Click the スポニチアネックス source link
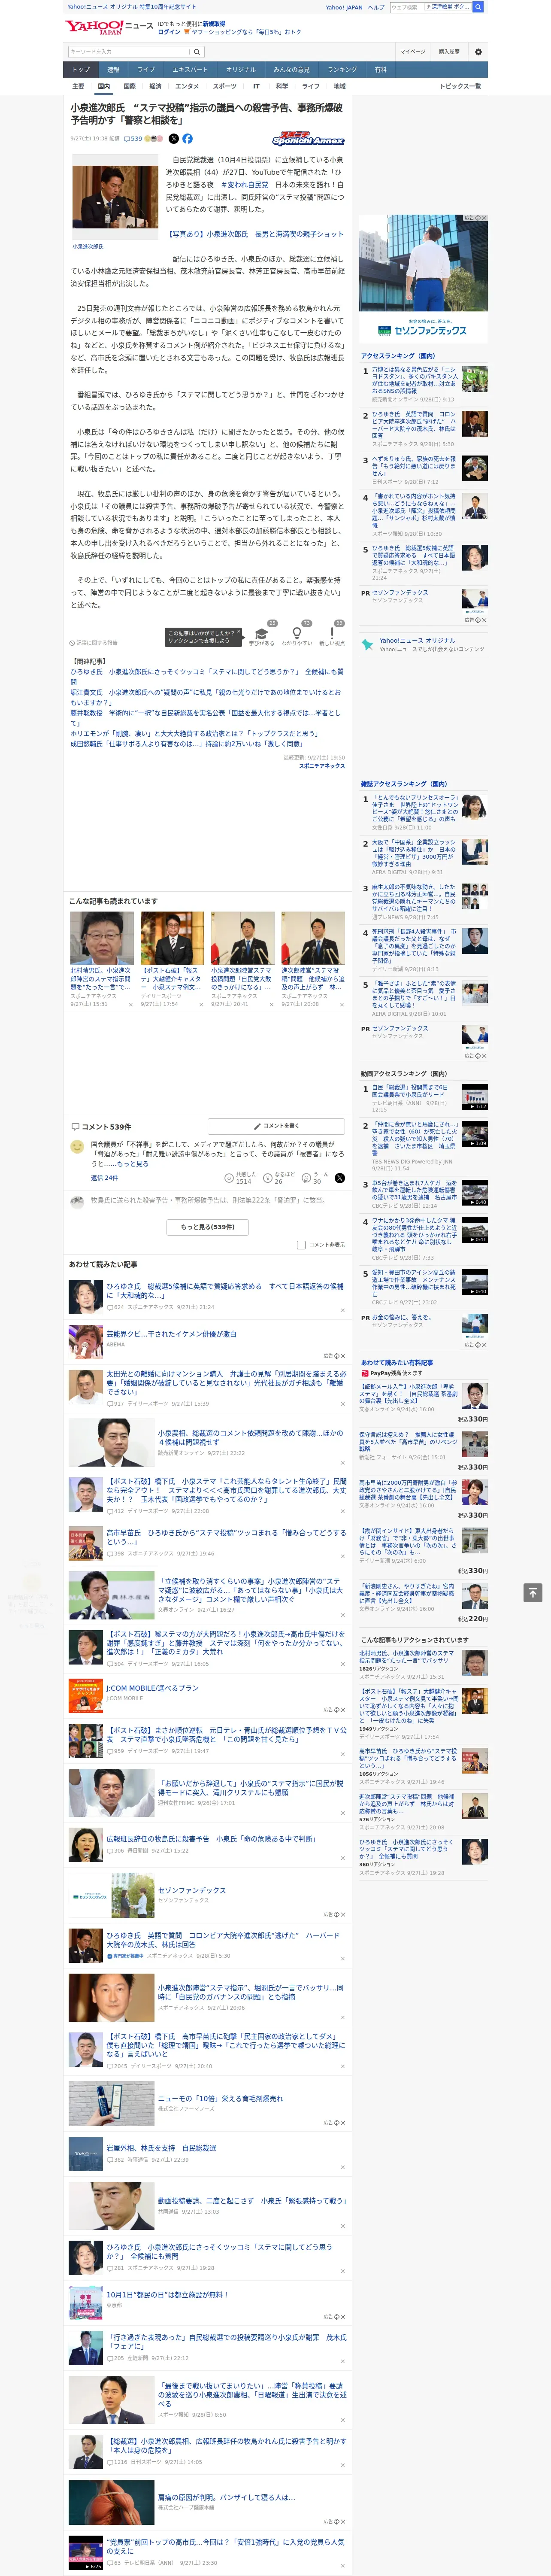Screen dimensions: 551x2576 [321, 766]
